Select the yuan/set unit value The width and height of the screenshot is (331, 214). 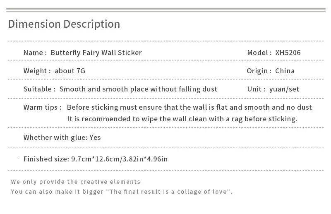pos(284,89)
